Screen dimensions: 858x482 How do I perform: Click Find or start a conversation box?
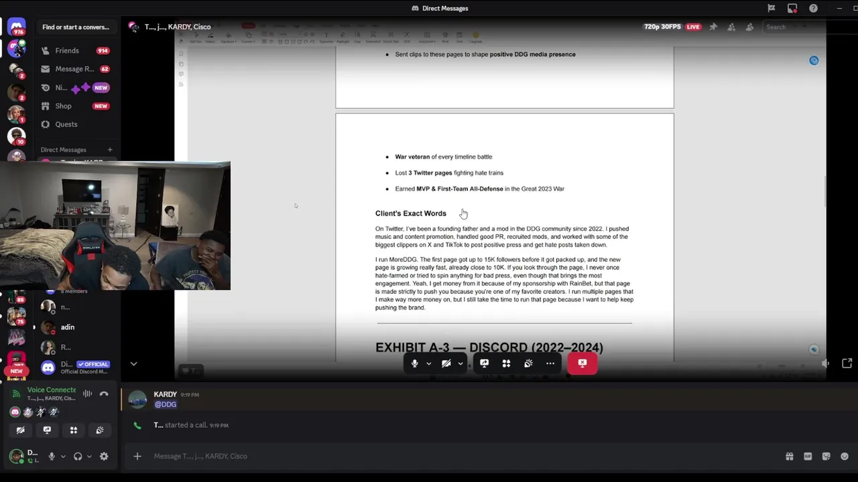(76, 27)
